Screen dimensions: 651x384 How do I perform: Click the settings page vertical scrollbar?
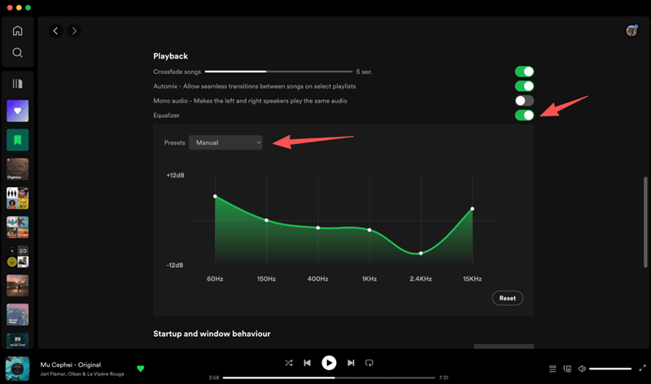[645, 222]
